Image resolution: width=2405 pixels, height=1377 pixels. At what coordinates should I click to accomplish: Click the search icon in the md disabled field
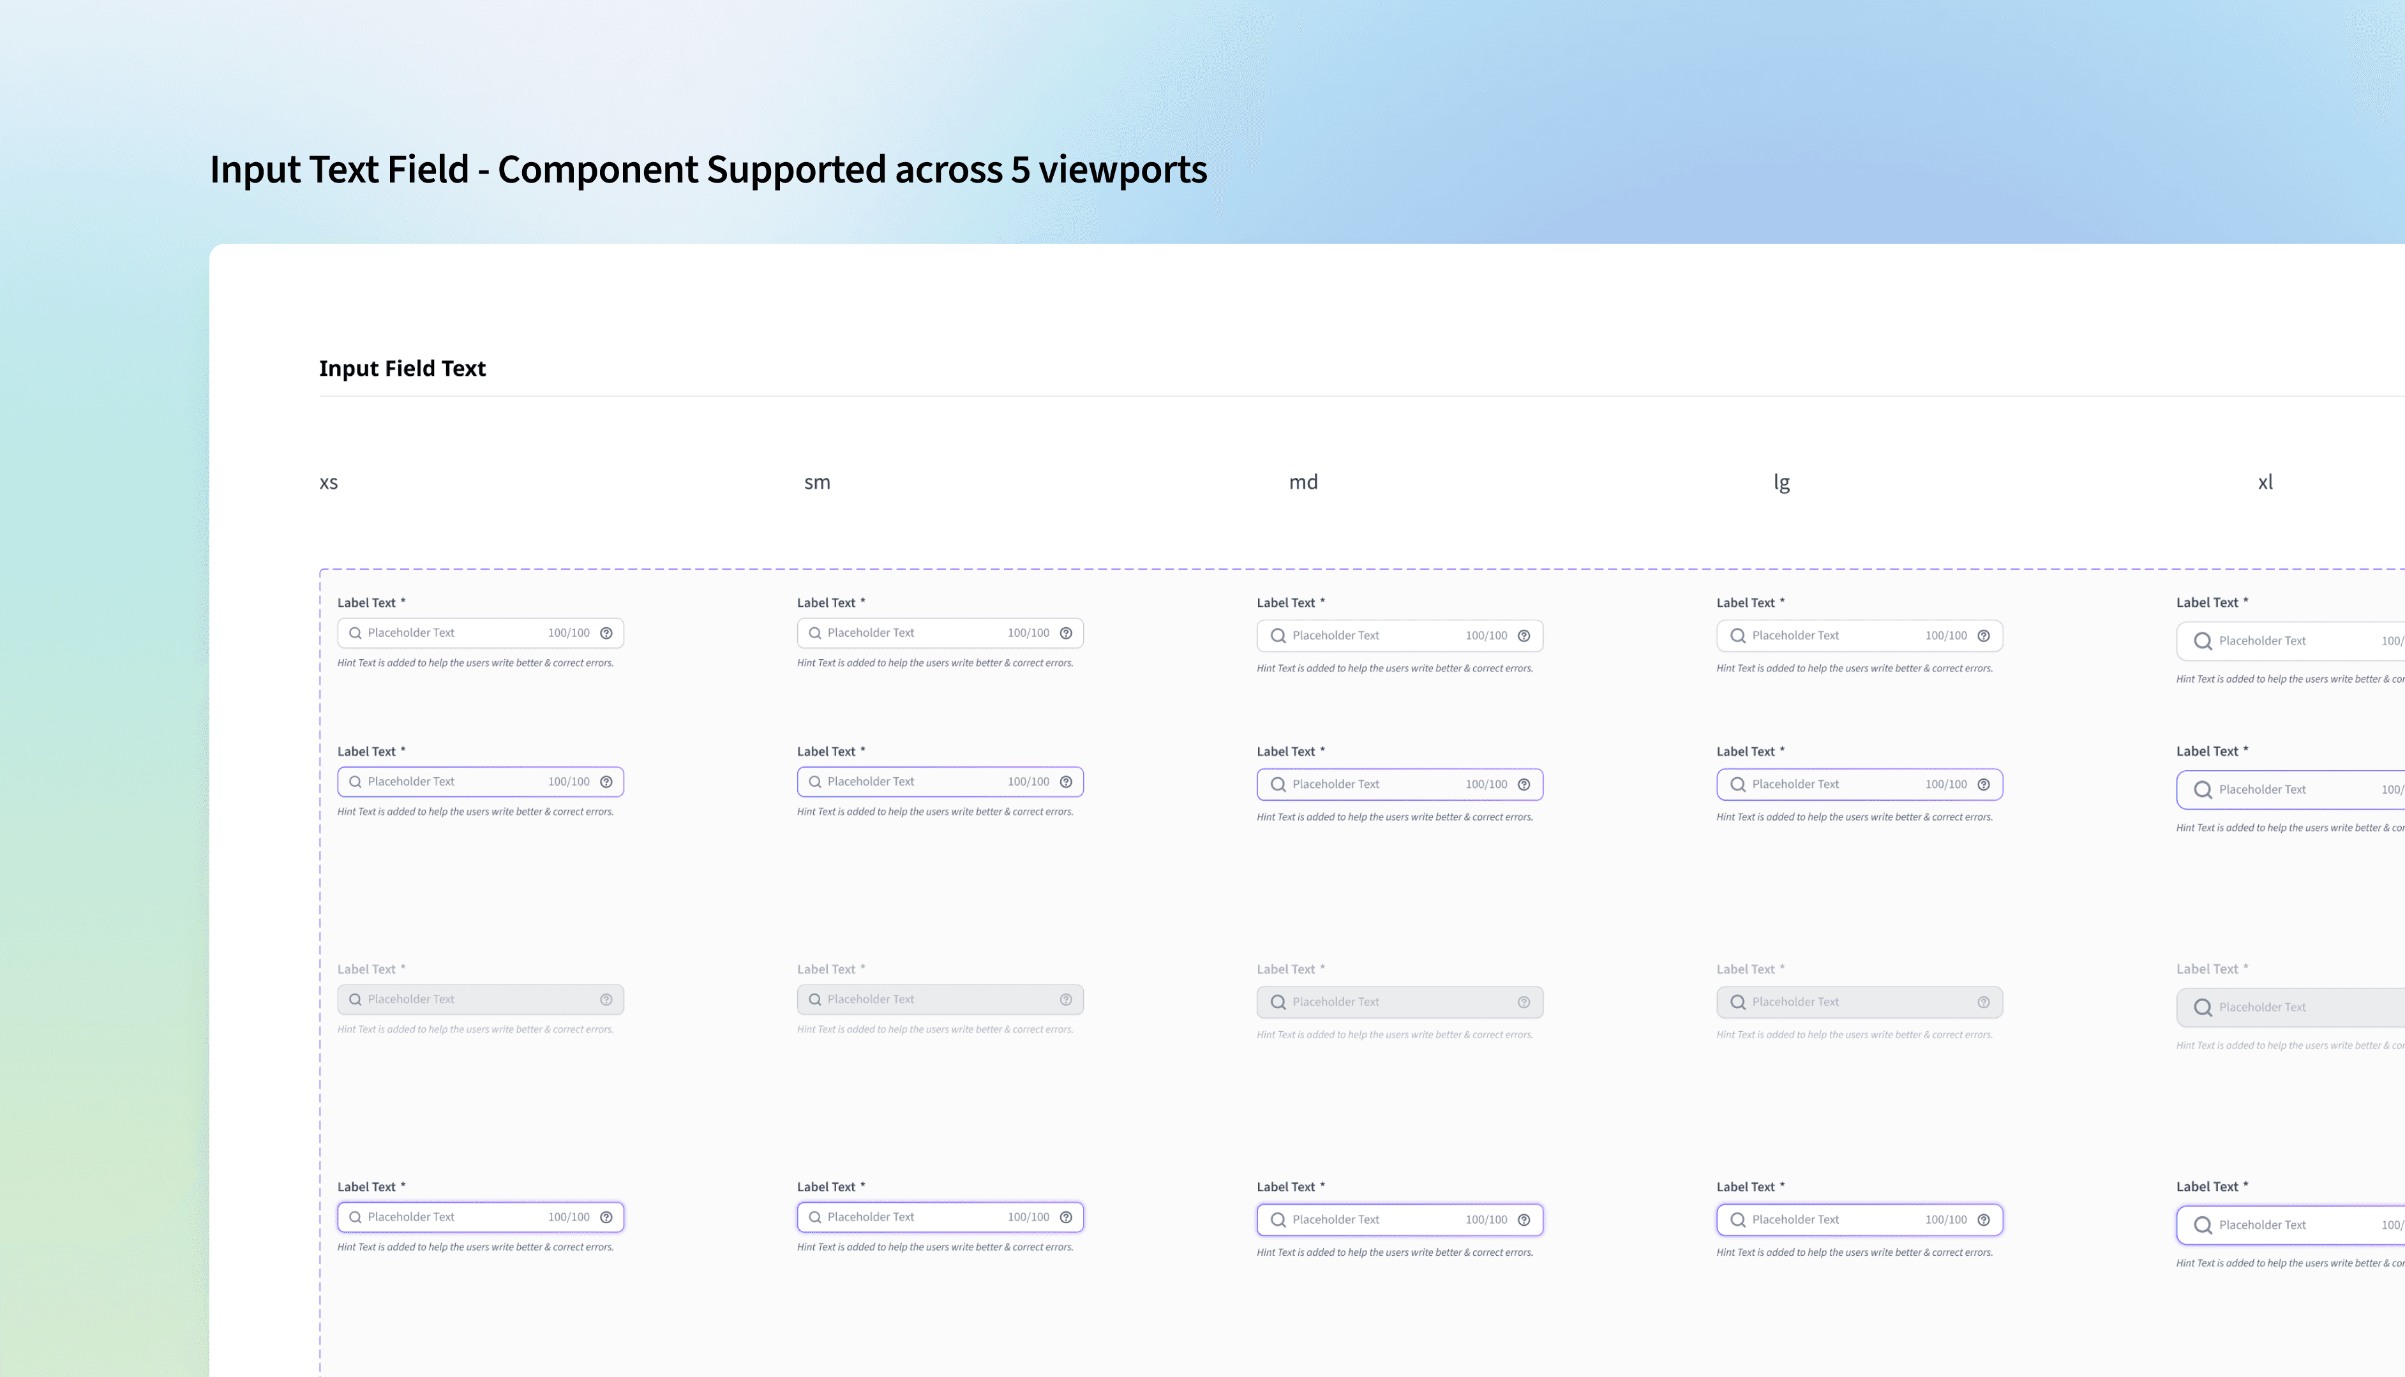pos(1278,1002)
